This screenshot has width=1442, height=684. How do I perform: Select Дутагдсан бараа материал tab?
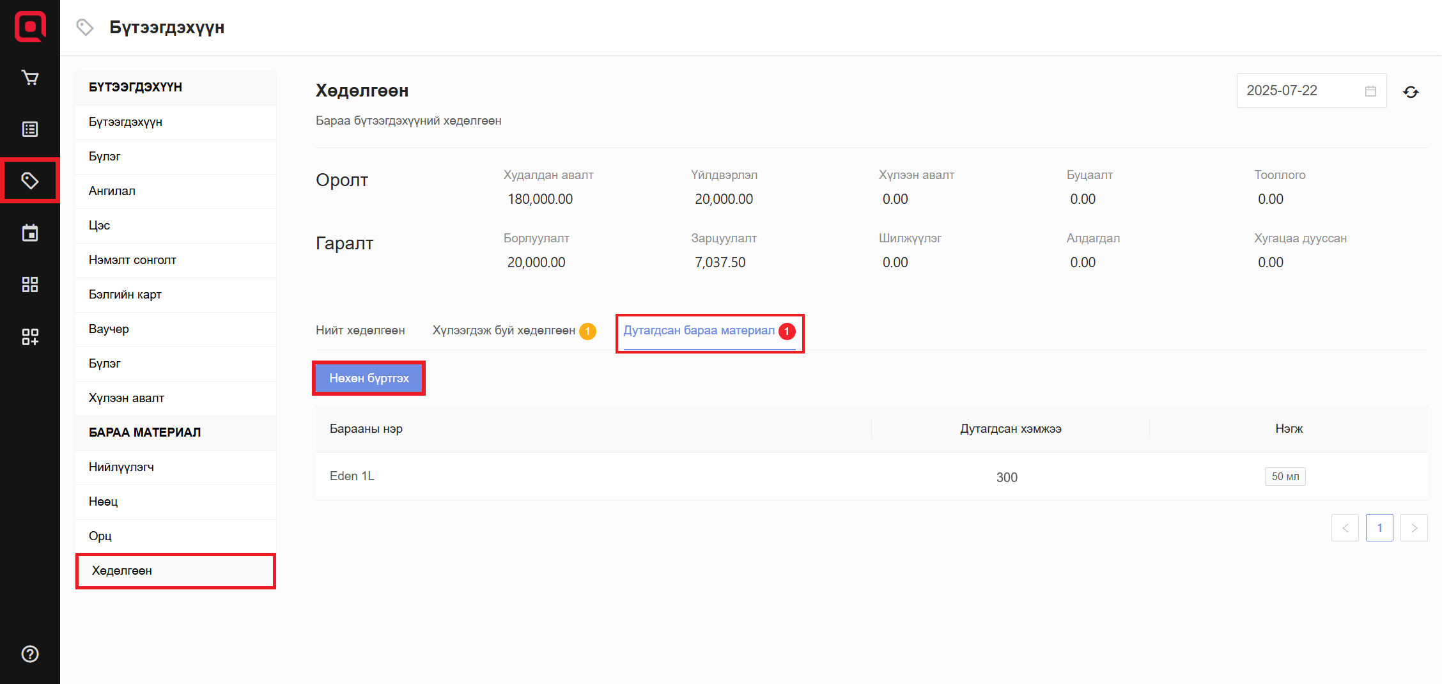[699, 330]
